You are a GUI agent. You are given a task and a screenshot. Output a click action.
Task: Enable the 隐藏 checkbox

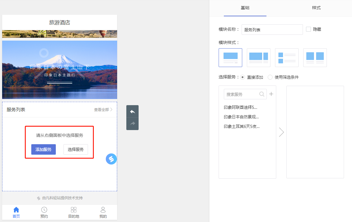(x=308, y=29)
